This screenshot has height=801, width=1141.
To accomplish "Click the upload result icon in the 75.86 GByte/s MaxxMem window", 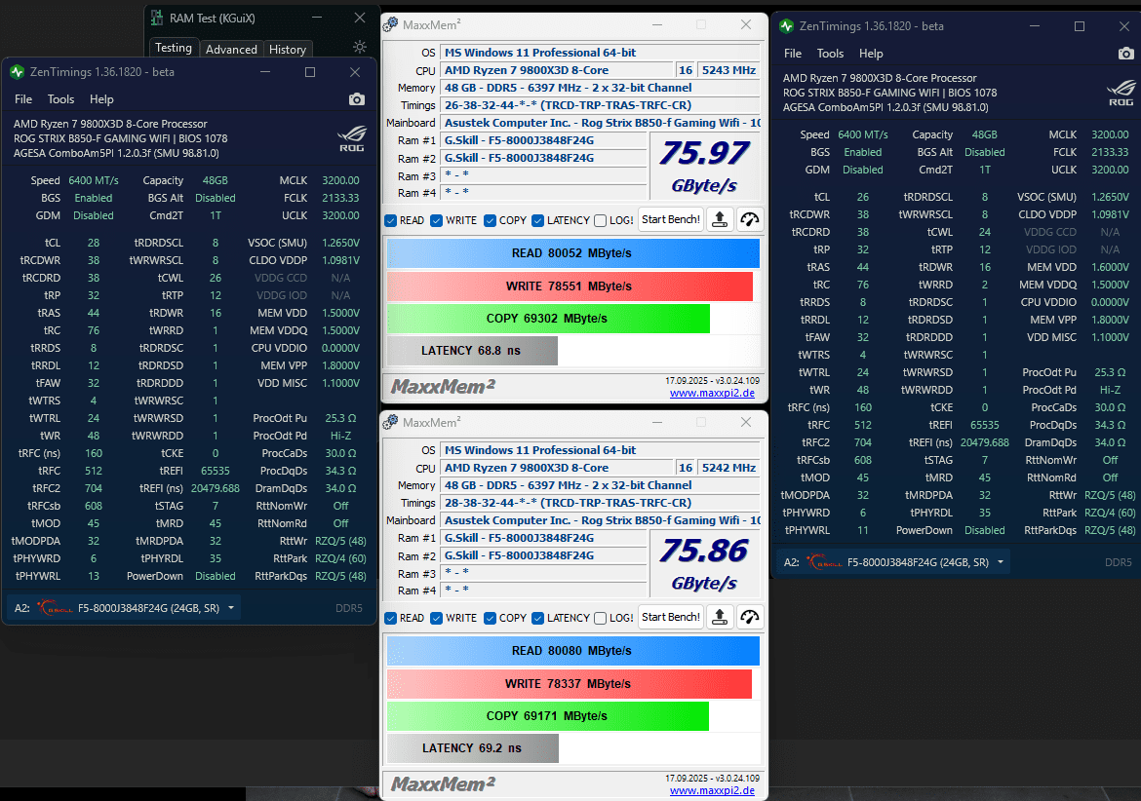I will pyautogui.click(x=720, y=617).
